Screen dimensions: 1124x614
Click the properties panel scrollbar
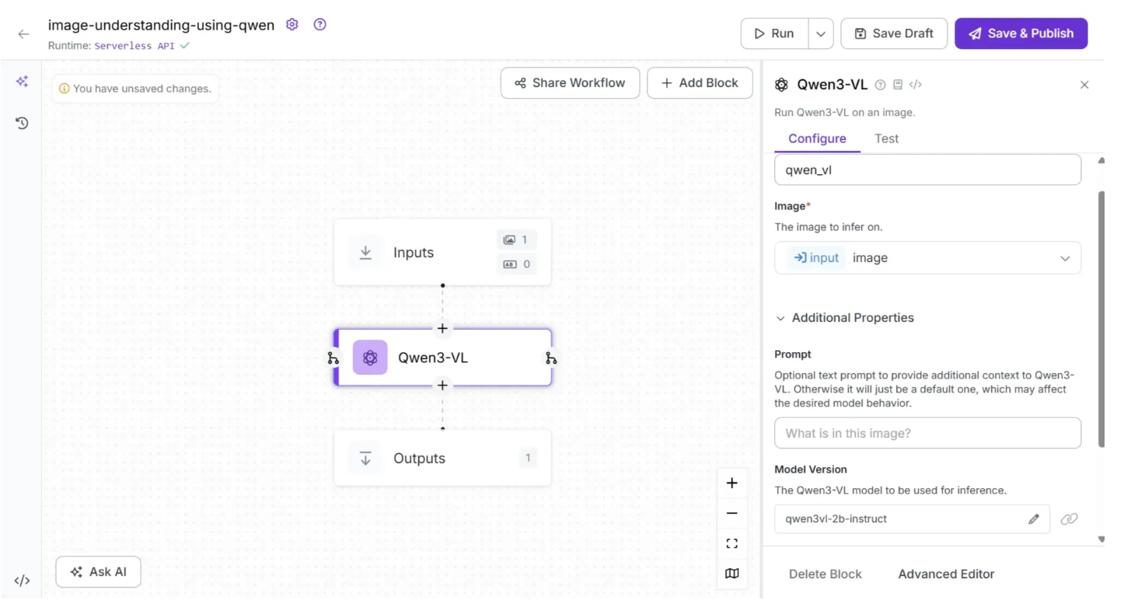(1101, 319)
